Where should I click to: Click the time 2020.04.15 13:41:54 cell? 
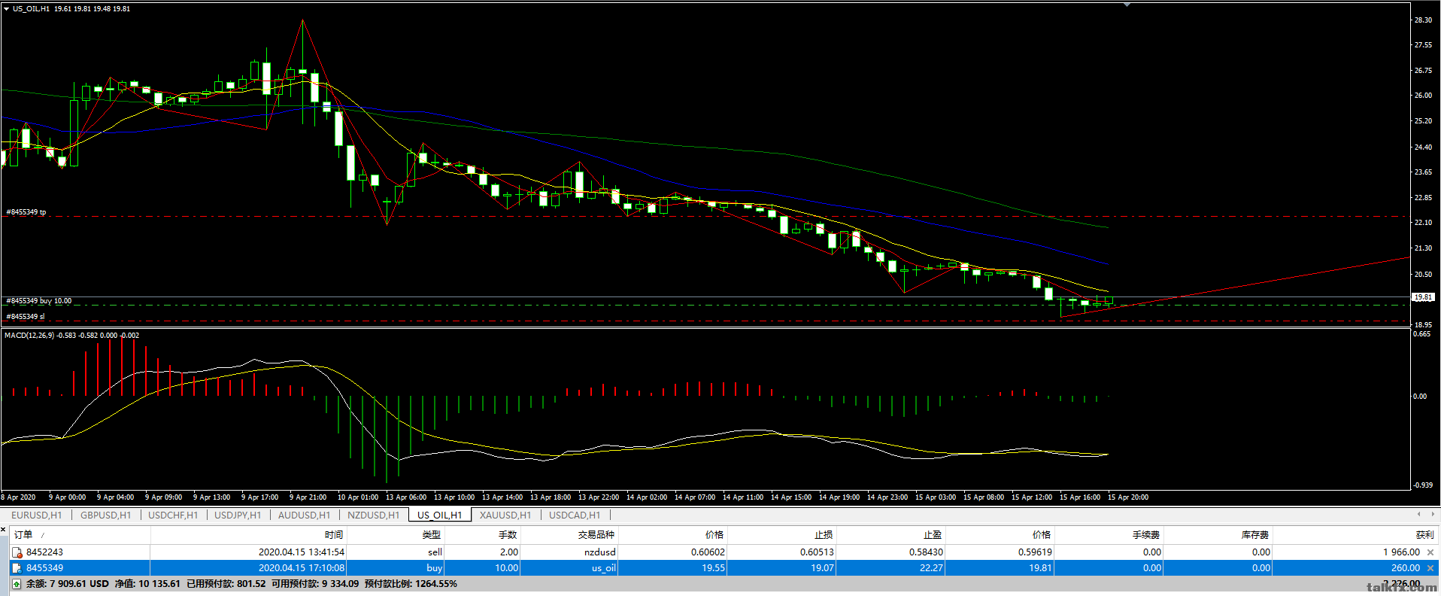pyautogui.click(x=302, y=552)
